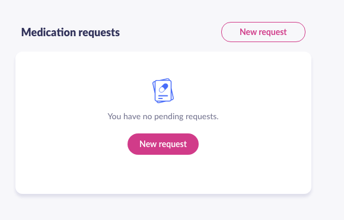This screenshot has width=344, height=220.
Task: Click the word 'Medication' in the page title
Action: tap(49, 32)
